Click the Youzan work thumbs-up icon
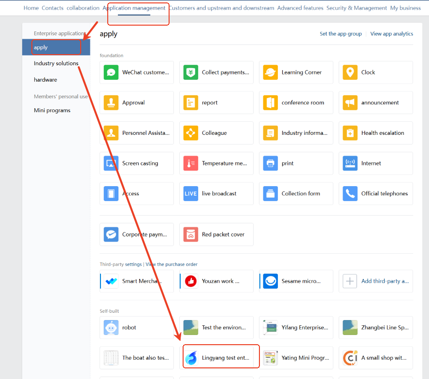 click(191, 281)
